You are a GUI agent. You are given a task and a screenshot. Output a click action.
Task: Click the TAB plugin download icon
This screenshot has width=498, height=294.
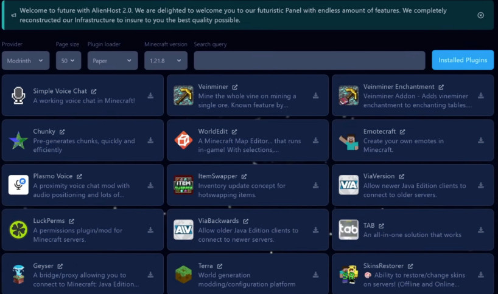point(481,230)
